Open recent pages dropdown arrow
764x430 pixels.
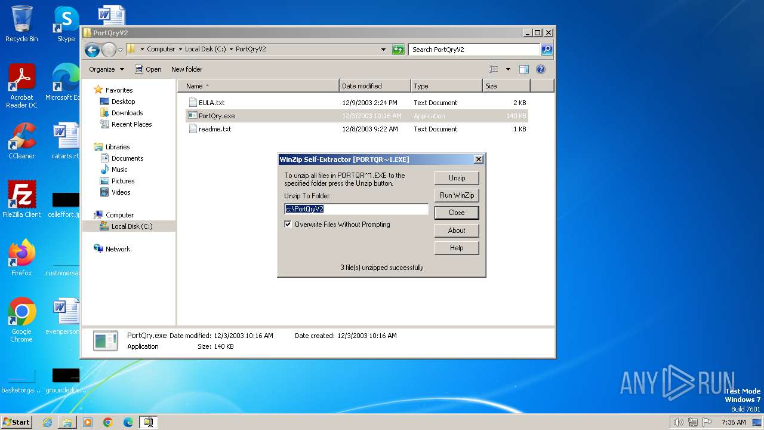pos(121,50)
